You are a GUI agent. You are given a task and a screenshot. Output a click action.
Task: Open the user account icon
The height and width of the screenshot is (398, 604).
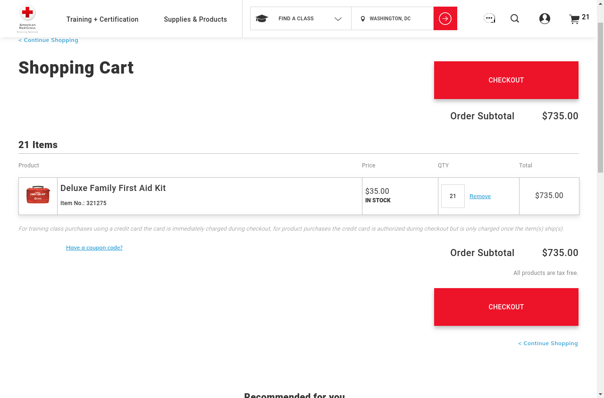point(545,18)
